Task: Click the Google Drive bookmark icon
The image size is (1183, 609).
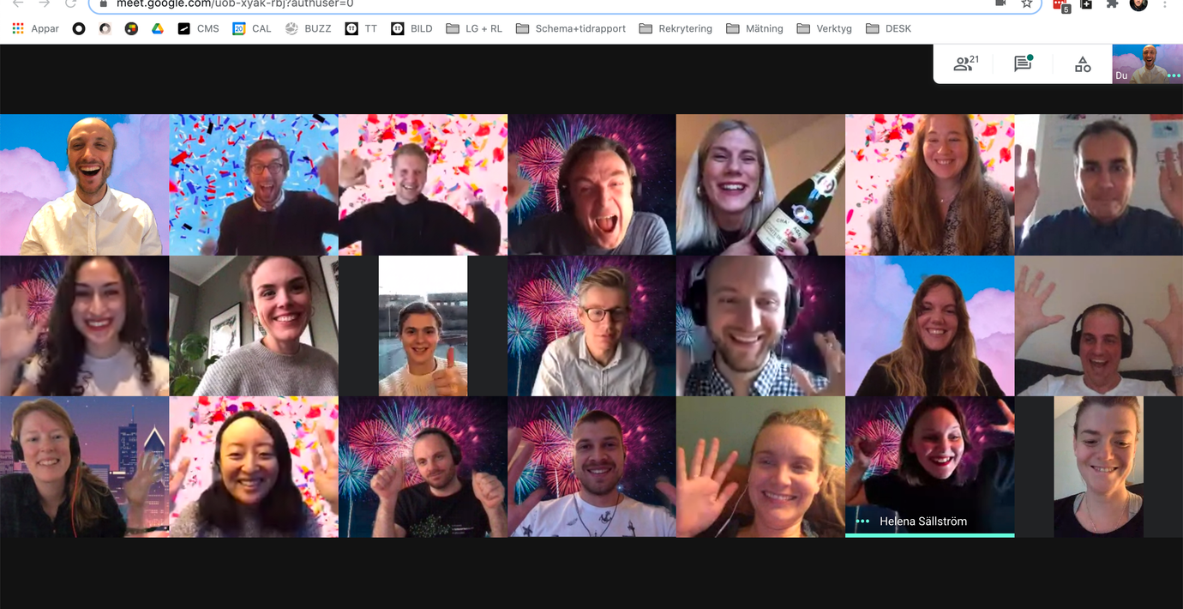Action: pos(158,28)
